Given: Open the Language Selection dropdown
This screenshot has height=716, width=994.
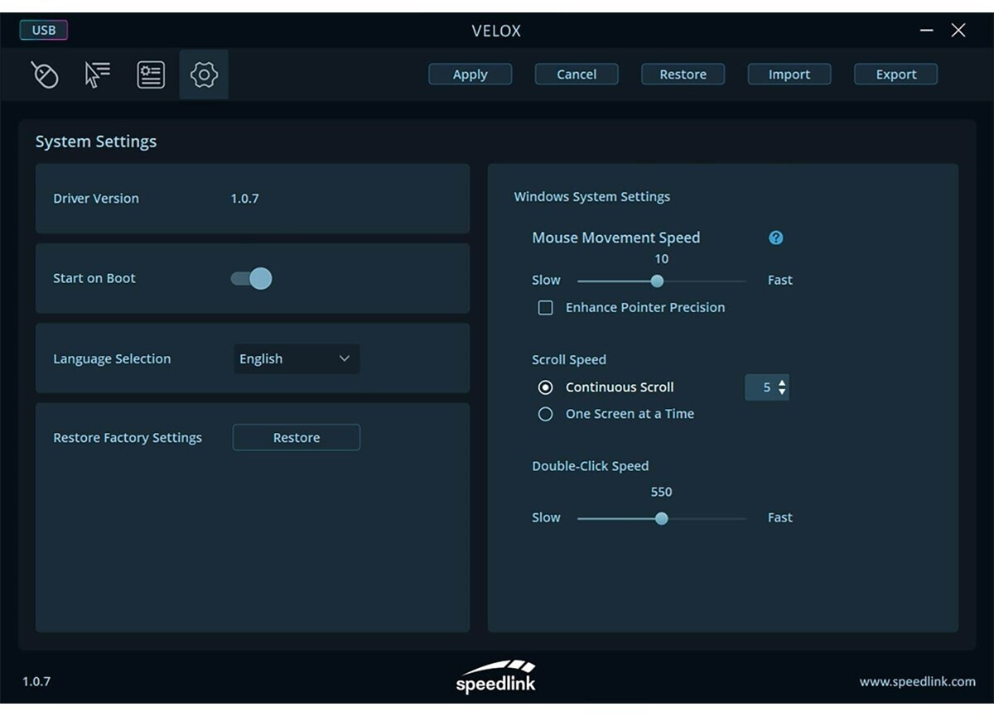Looking at the screenshot, I should point(297,359).
